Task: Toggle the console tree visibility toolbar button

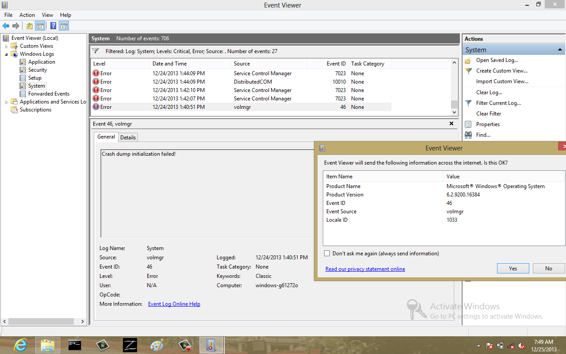Action: click(x=40, y=26)
